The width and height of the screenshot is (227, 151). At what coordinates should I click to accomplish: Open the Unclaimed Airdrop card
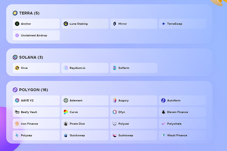36,35
